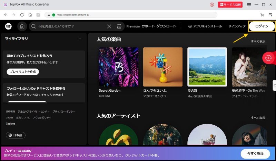
Task: Open the なんでもないよ、 album cover
Action: [163, 67]
